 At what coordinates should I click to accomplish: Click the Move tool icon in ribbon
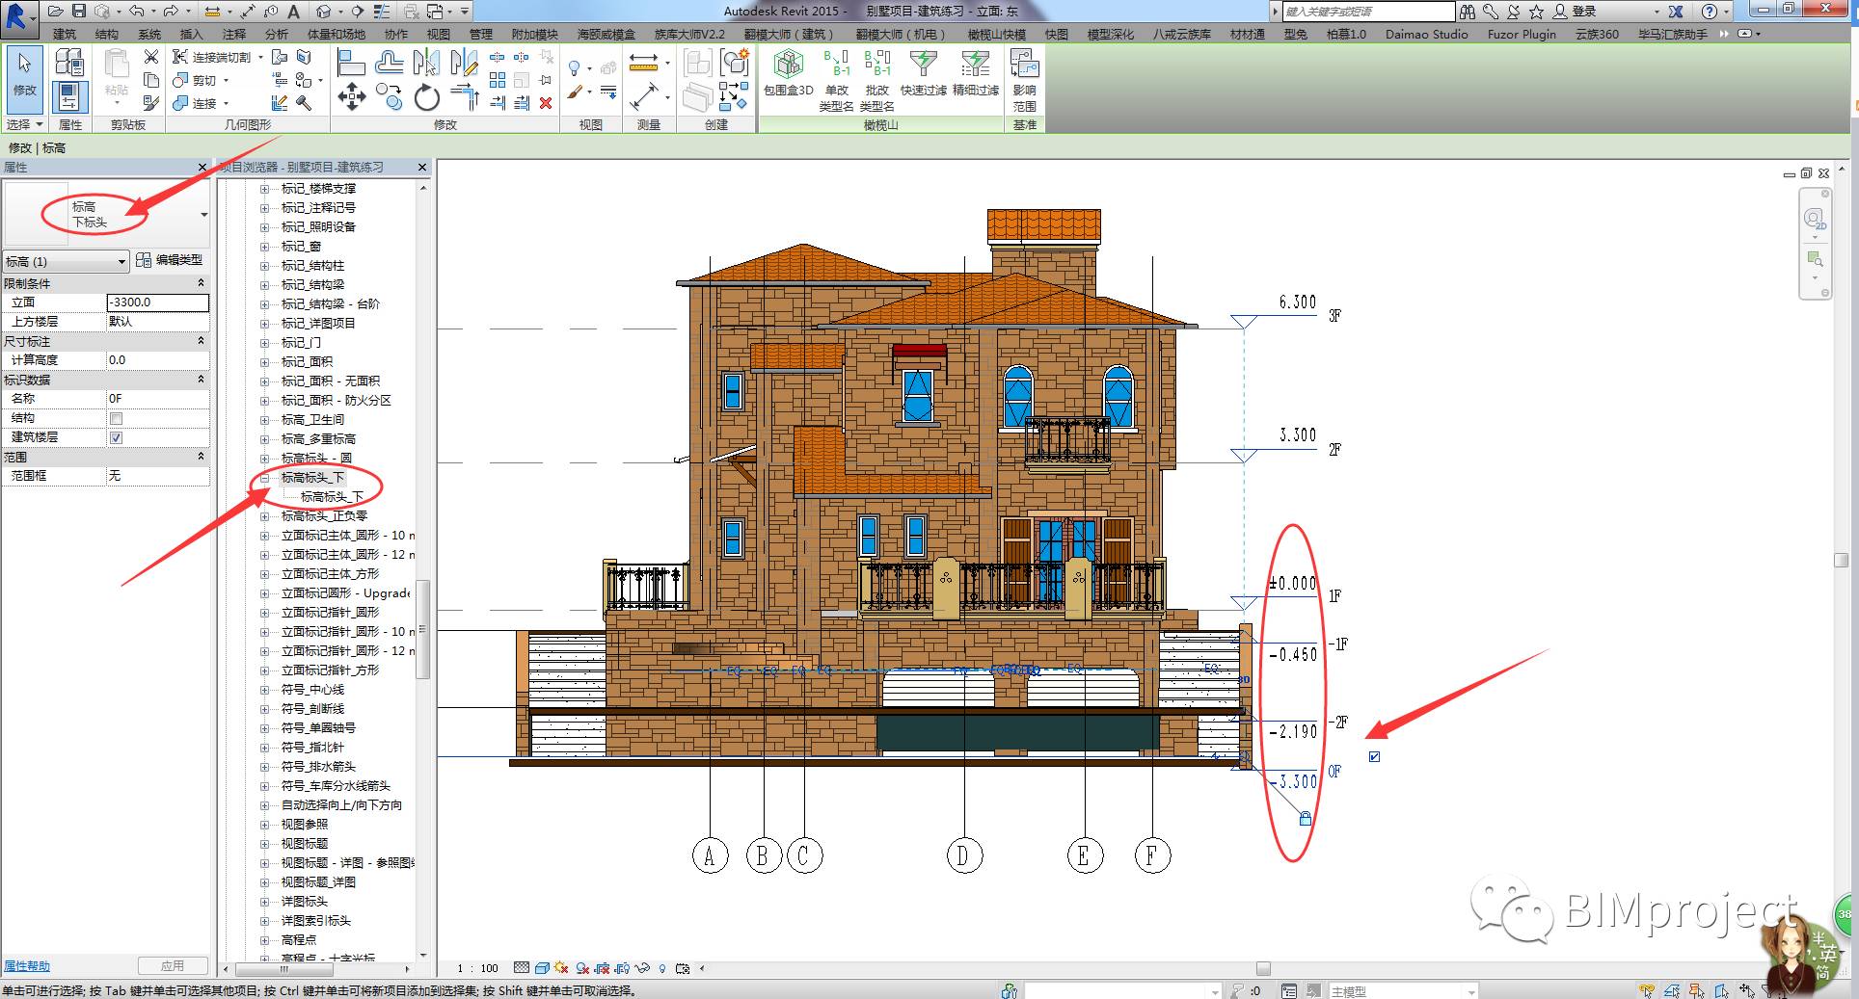[351, 96]
